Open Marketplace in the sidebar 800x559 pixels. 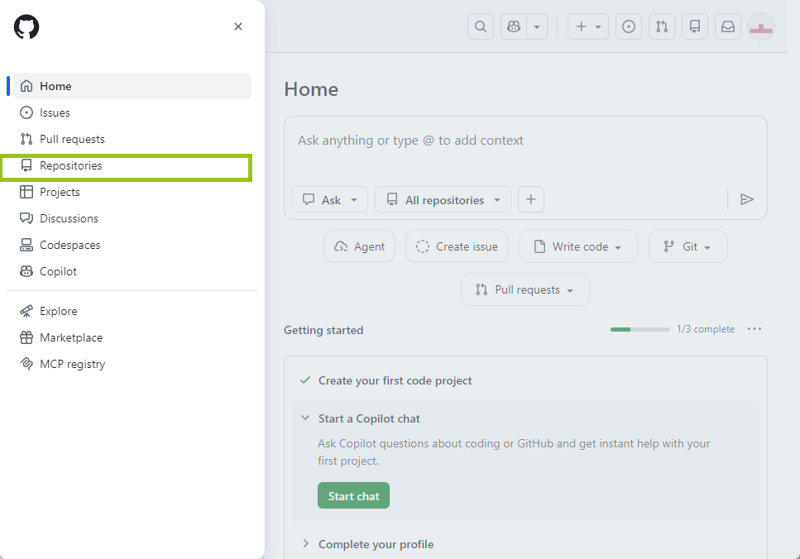pos(132,337)
